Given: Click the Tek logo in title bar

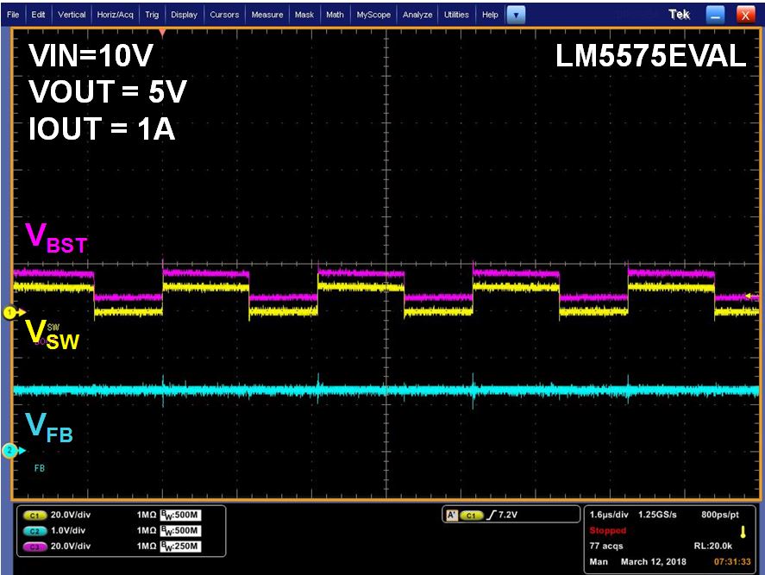Looking at the screenshot, I should coord(679,15).
